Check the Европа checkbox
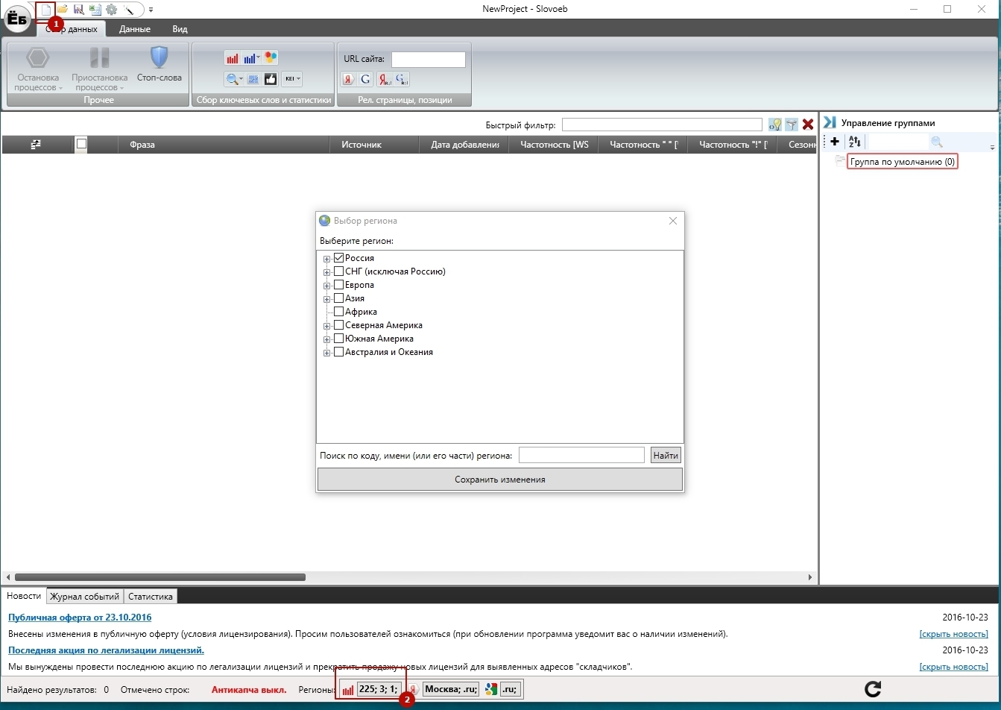1001x710 pixels. pos(338,285)
